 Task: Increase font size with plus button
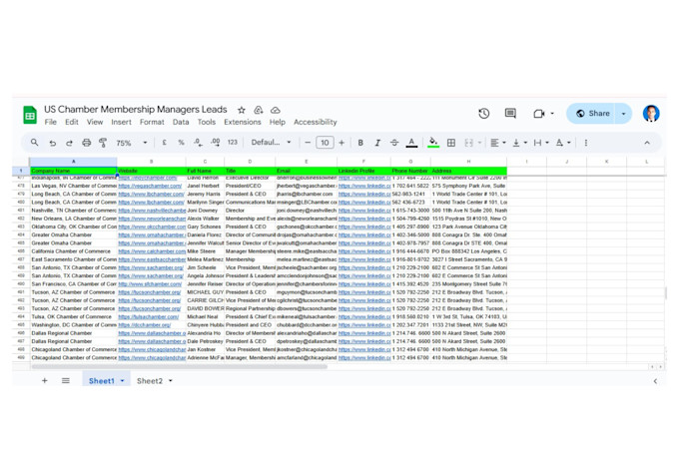click(x=341, y=143)
